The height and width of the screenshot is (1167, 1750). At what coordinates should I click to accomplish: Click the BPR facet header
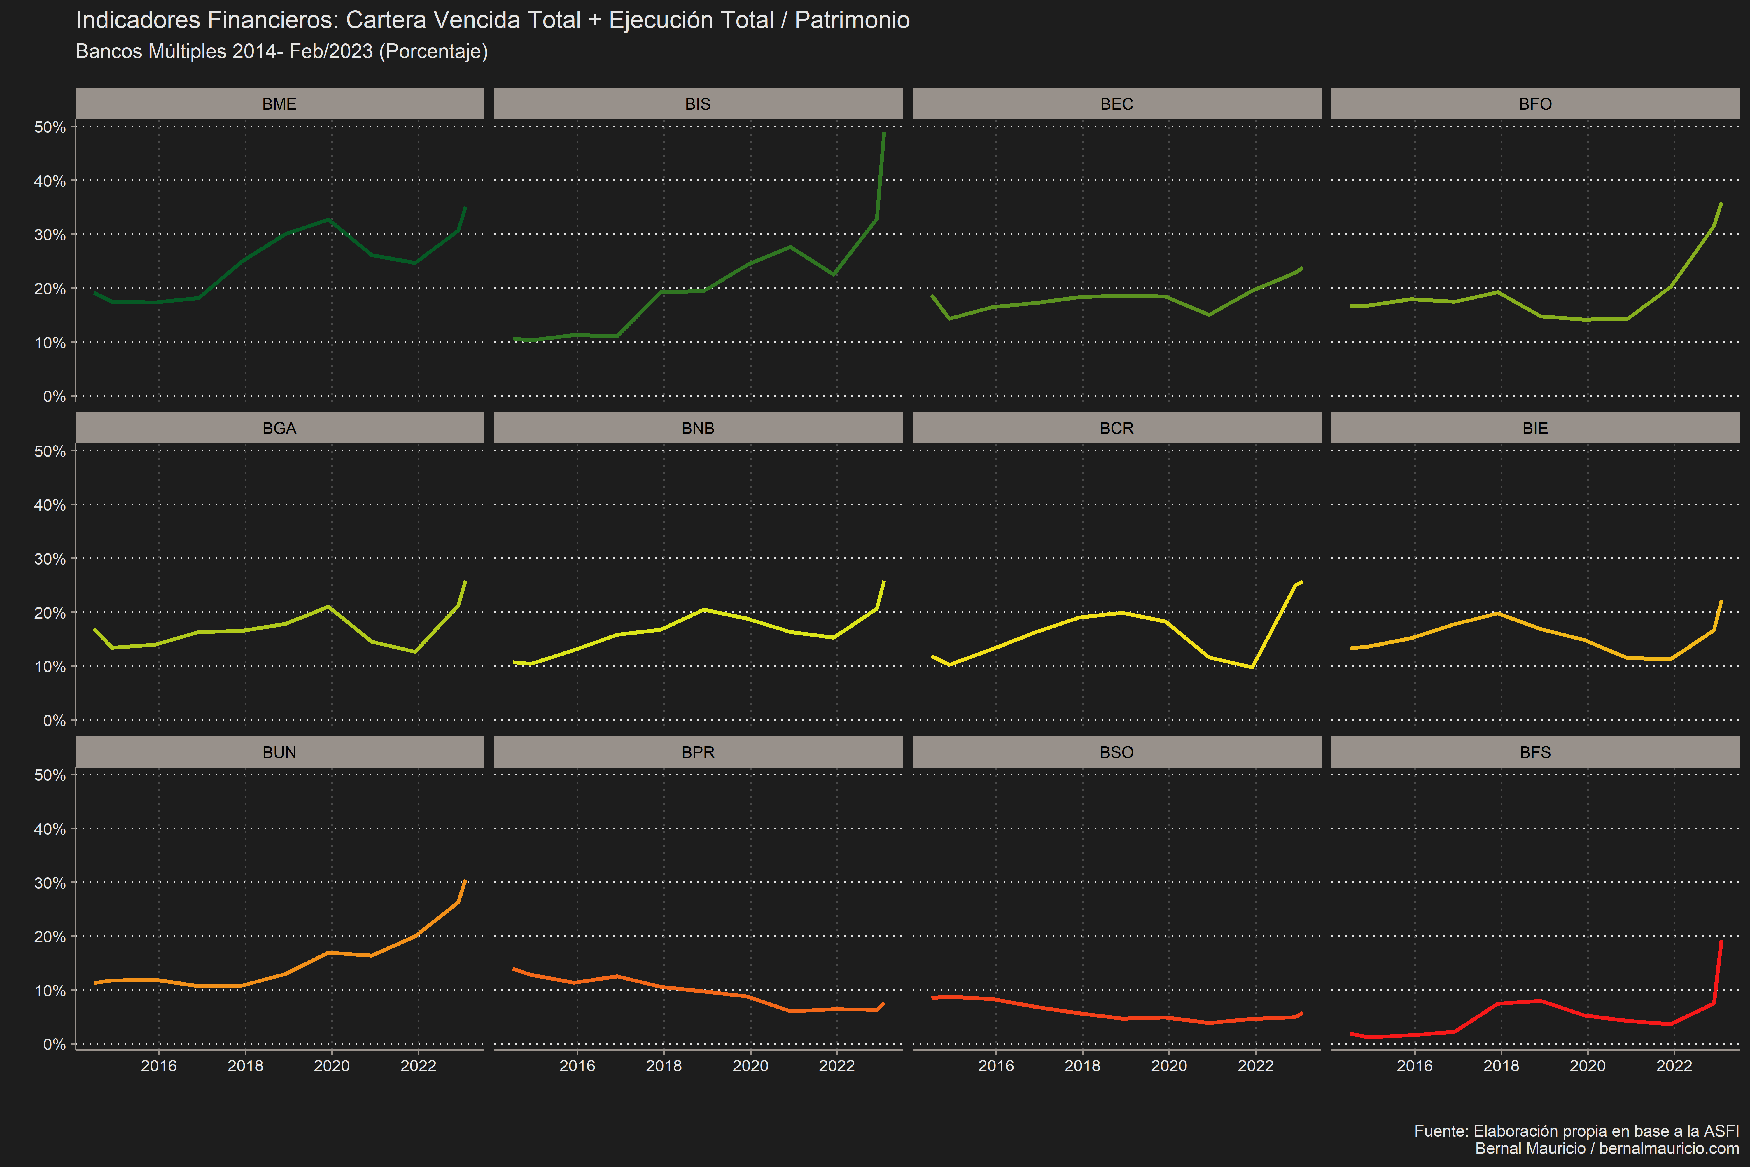[698, 752]
